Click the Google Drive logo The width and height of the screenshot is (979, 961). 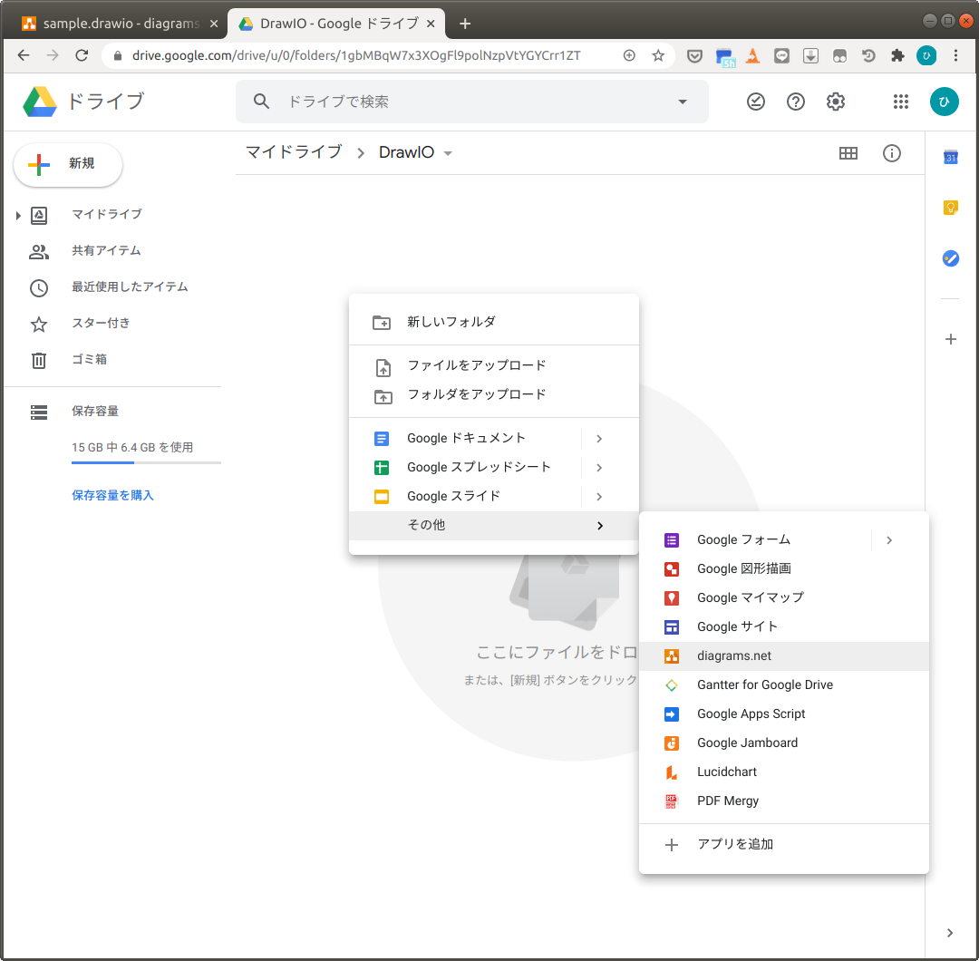[x=40, y=102]
